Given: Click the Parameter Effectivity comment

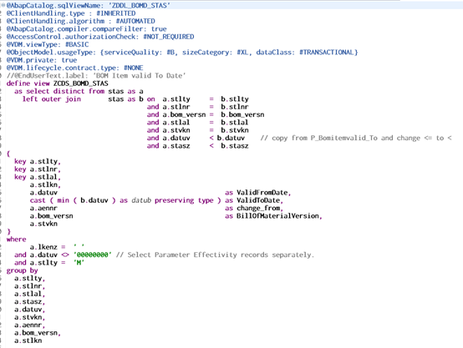Looking at the screenshot, I should pyautogui.click(x=215, y=255).
